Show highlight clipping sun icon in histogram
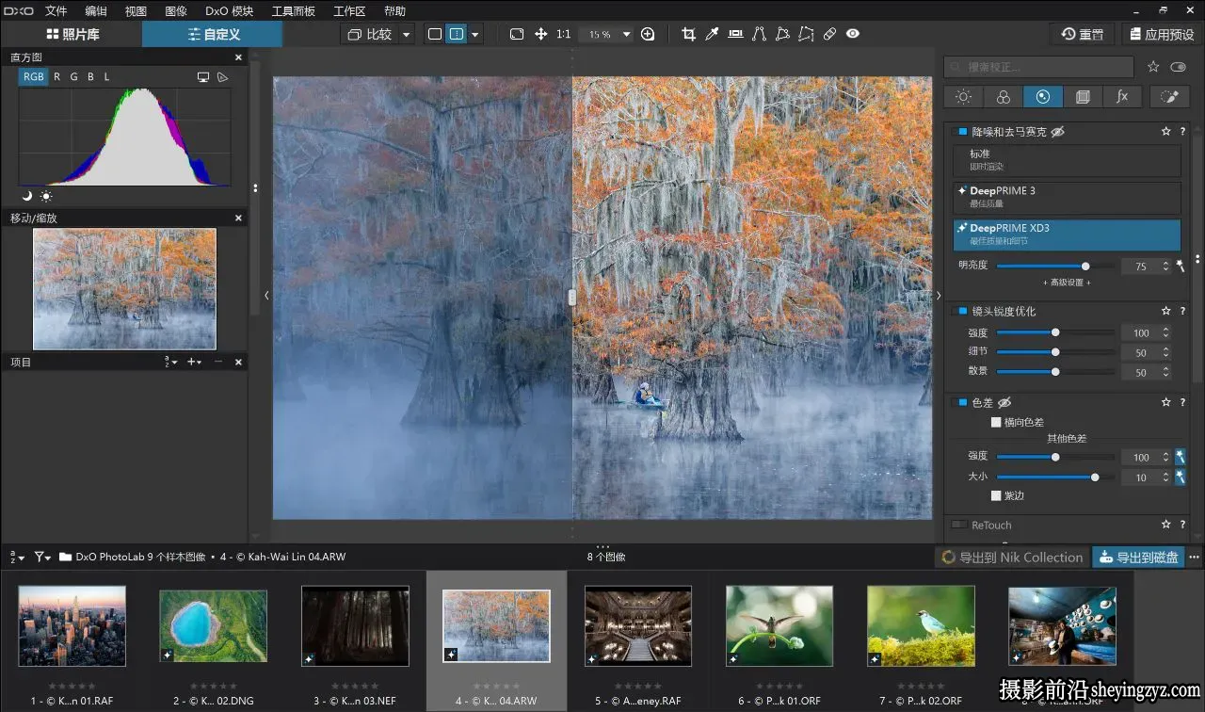The height and width of the screenshot is (712, 1205). (46, 196)
